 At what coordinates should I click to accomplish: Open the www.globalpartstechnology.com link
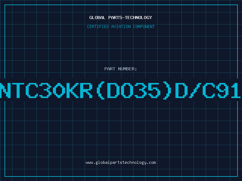pyautogui.click(x=121, y=163)
